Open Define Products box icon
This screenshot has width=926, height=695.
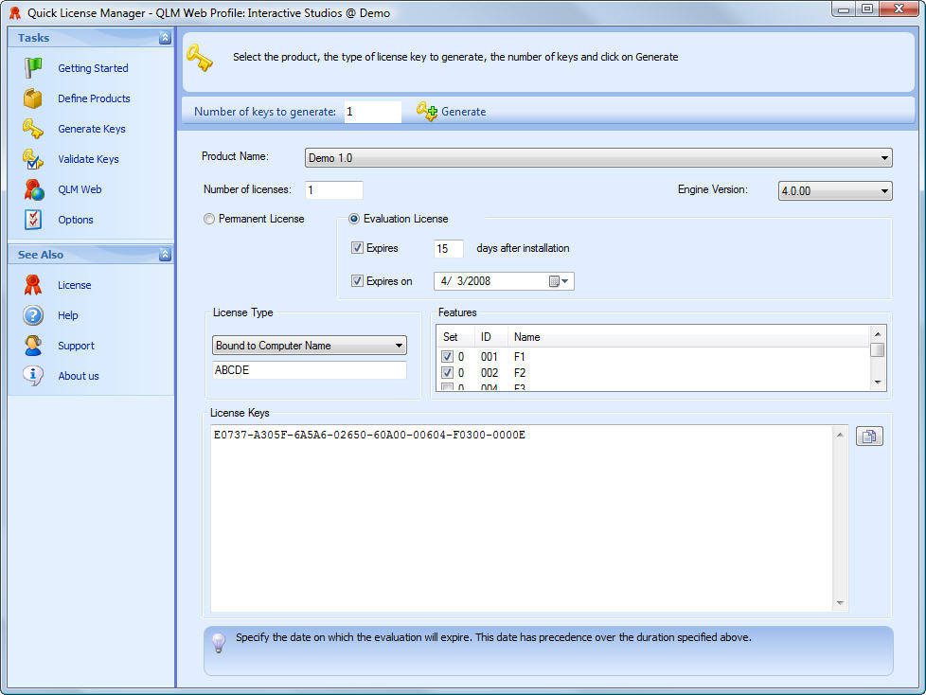33,98
